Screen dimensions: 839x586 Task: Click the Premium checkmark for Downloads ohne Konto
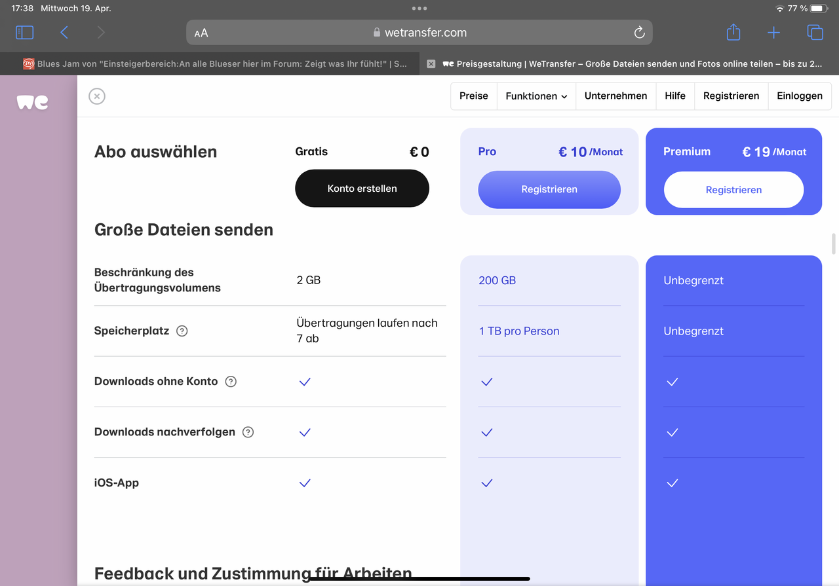[x=672, y=382]
